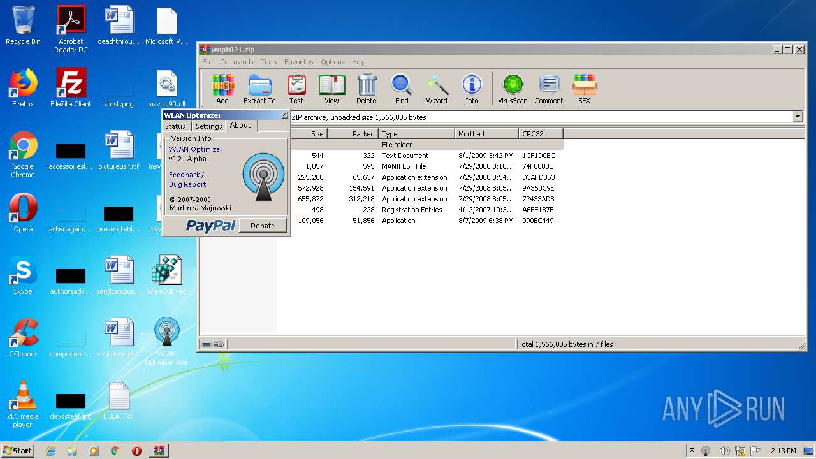The height and width of the screenshot is (459, 816).
Task: Sort by the Modified column header
Action: (487, 134)
